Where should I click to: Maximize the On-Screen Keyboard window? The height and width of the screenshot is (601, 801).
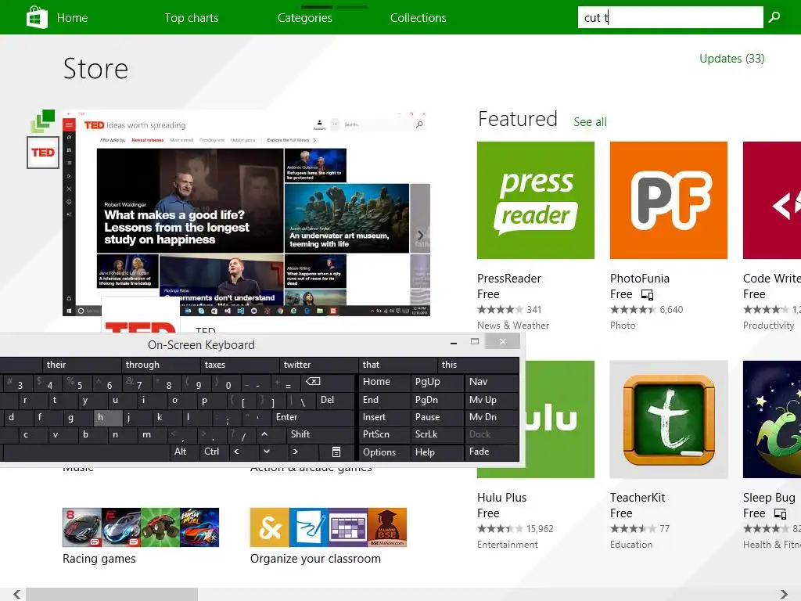pyautogui.click(x=475, y=341)
